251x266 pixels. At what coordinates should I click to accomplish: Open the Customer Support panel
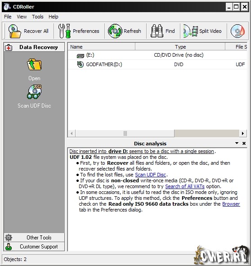[x=34, y=247]
